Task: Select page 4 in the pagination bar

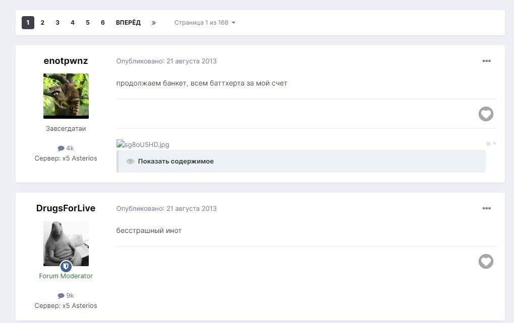Action: [73, 23]
